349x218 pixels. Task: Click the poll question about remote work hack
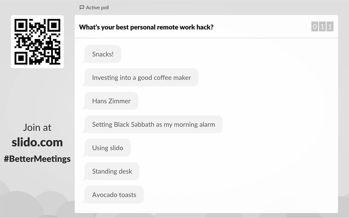146,27
